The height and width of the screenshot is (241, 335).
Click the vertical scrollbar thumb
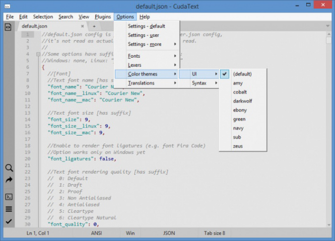click(328, 41)
